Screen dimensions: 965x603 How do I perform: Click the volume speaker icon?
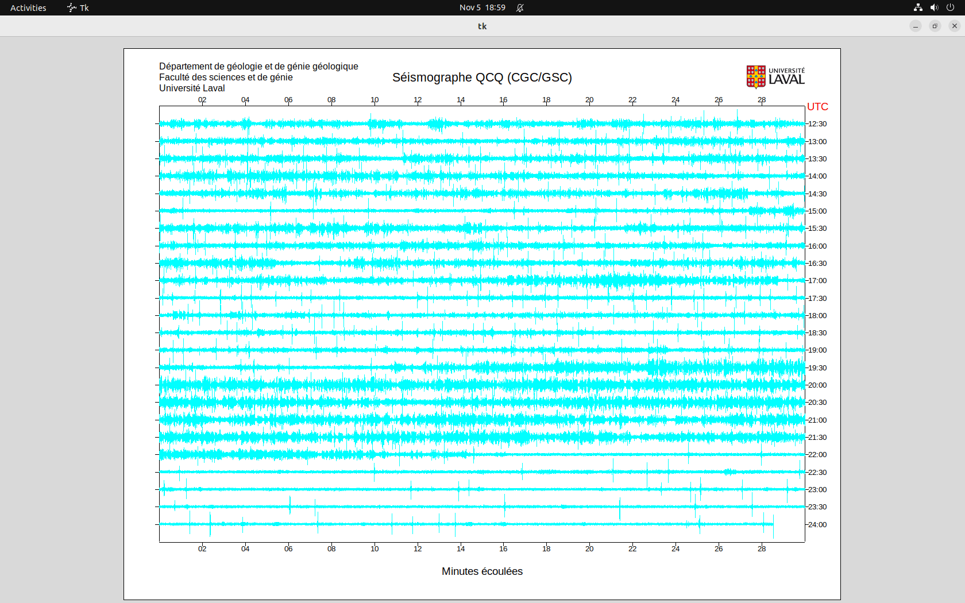pyautogui.click(x=934, y=7)
